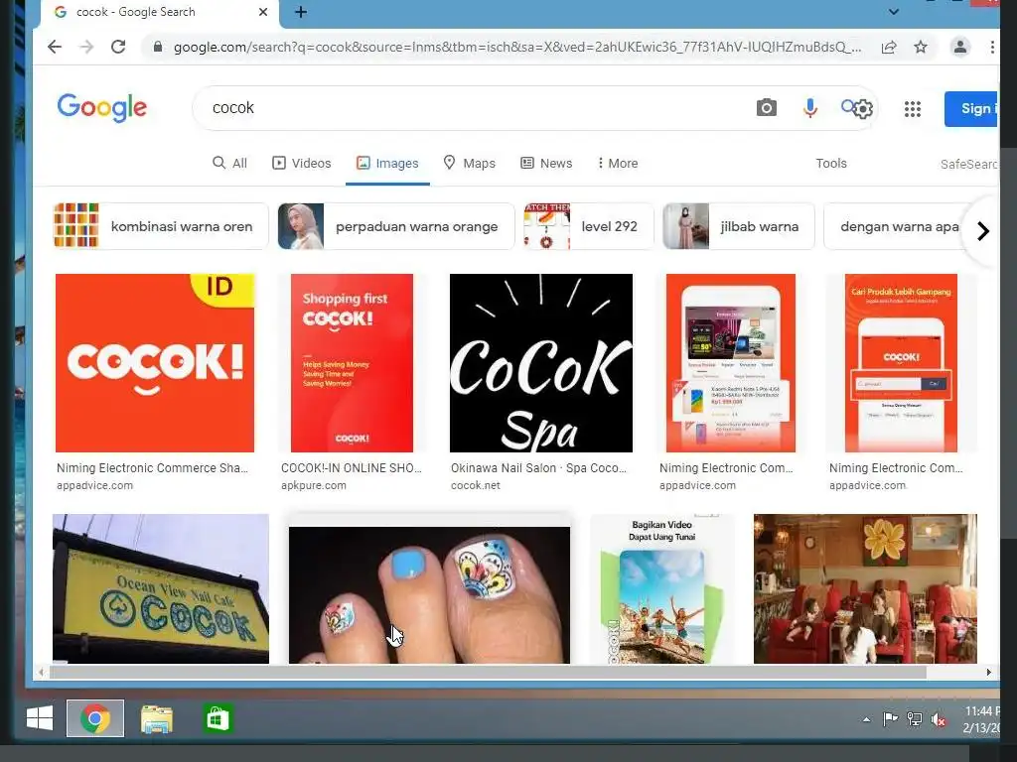This screenshot has width=1017, height=762.
Task: Search by image using camera icon
Action: pyautogui.click(x=766, y=107)
